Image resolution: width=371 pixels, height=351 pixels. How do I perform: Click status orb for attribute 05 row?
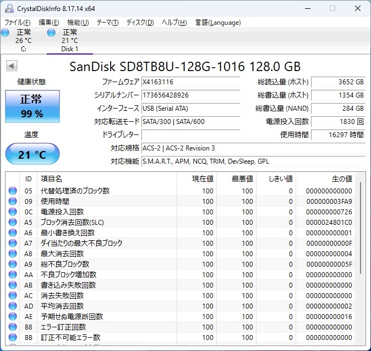(13, 191)
